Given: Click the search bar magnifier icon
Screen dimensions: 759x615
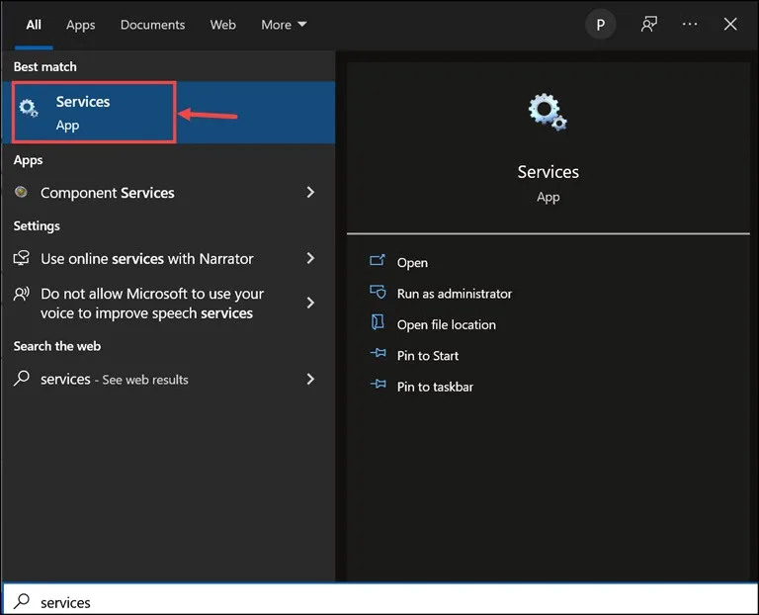Looking at the screenshot, I should pyautogui.click(x=22, y=601).
